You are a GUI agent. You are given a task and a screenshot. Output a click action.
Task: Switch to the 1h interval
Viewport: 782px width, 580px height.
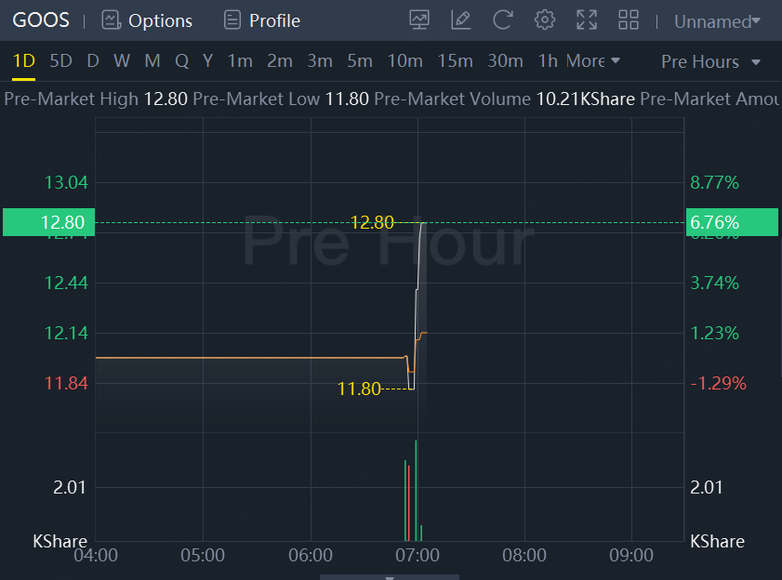coord(548,61)
